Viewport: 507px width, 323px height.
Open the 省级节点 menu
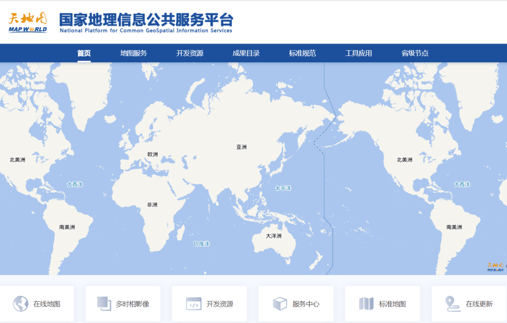(x=415, y=53)
